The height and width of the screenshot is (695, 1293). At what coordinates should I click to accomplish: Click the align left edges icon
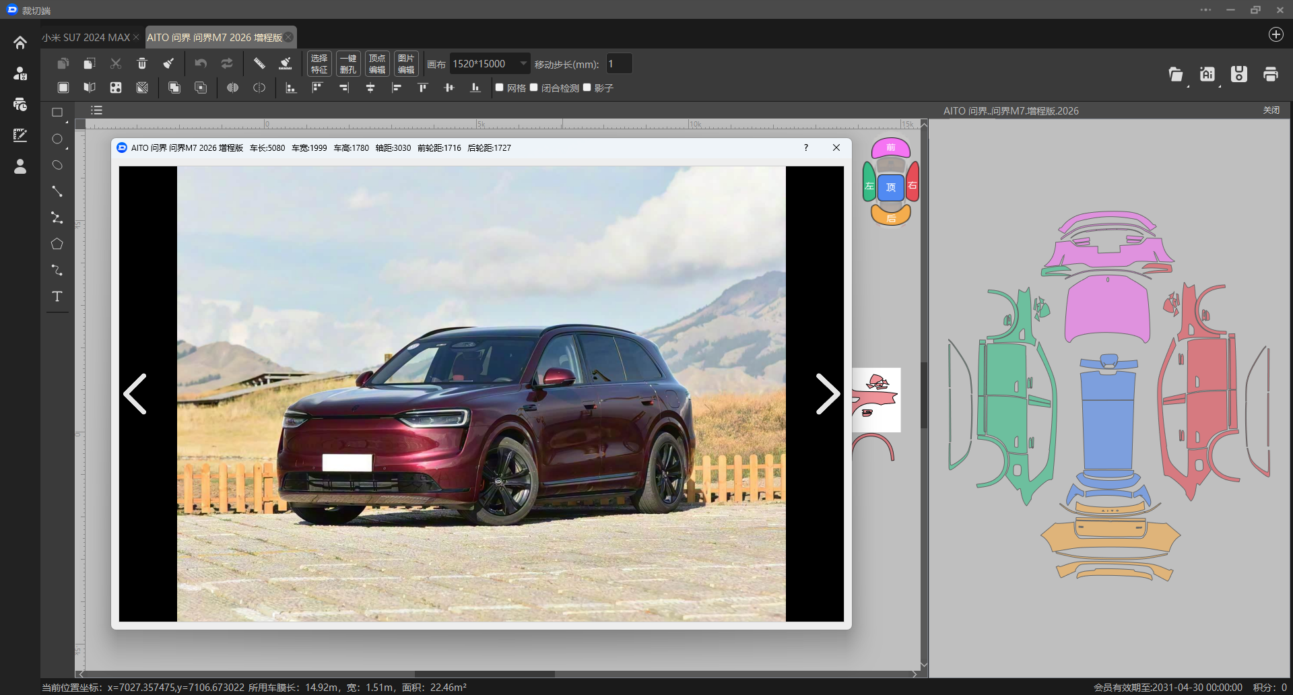(x=397, y=88)
